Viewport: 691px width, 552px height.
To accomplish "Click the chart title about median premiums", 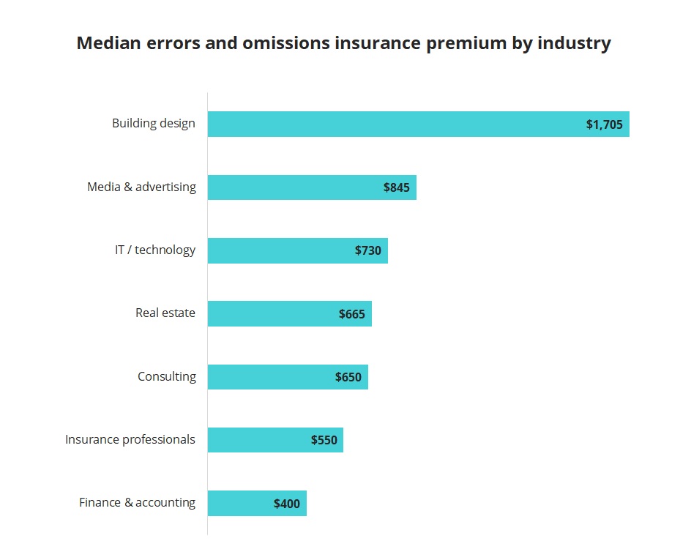I will [343, 43].
